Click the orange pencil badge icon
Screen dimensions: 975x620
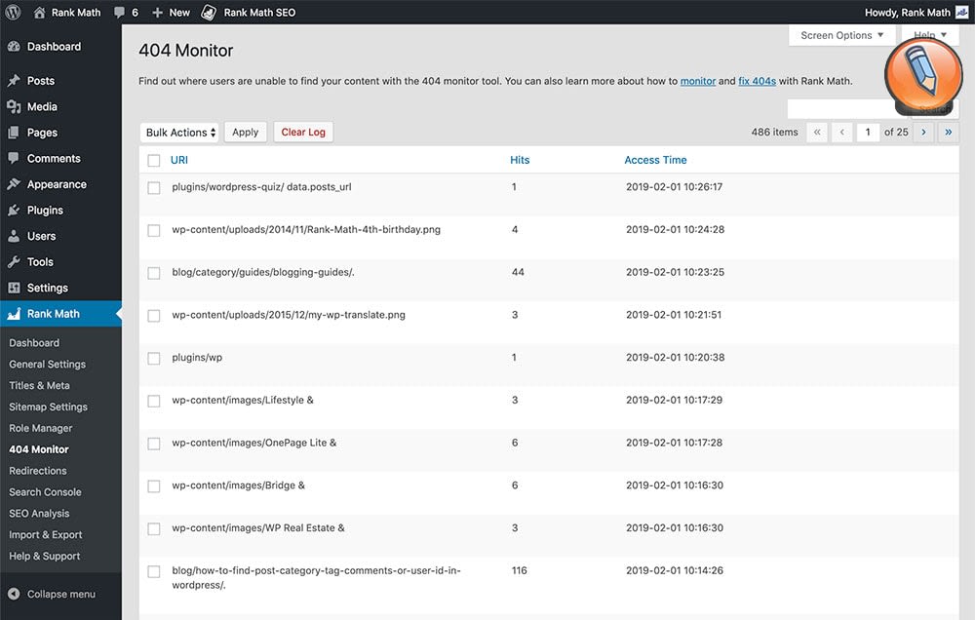[x=923, y=75]
